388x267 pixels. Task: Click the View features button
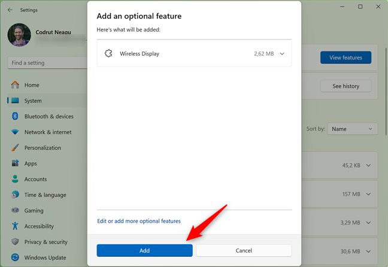[x=345, y=57]
